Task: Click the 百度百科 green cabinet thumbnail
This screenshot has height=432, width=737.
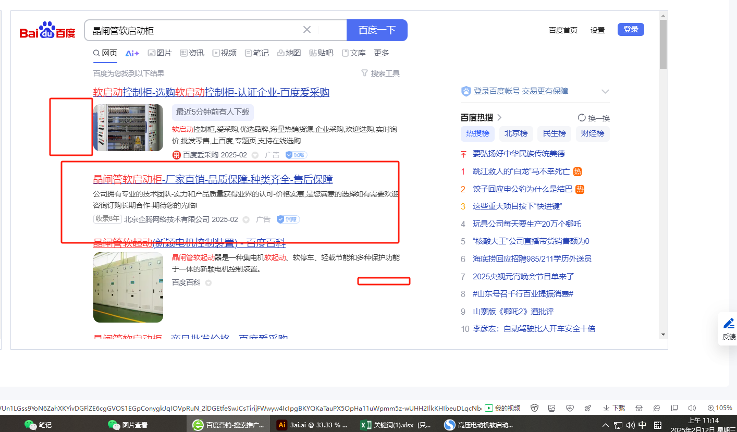Action: click(128, 288)
